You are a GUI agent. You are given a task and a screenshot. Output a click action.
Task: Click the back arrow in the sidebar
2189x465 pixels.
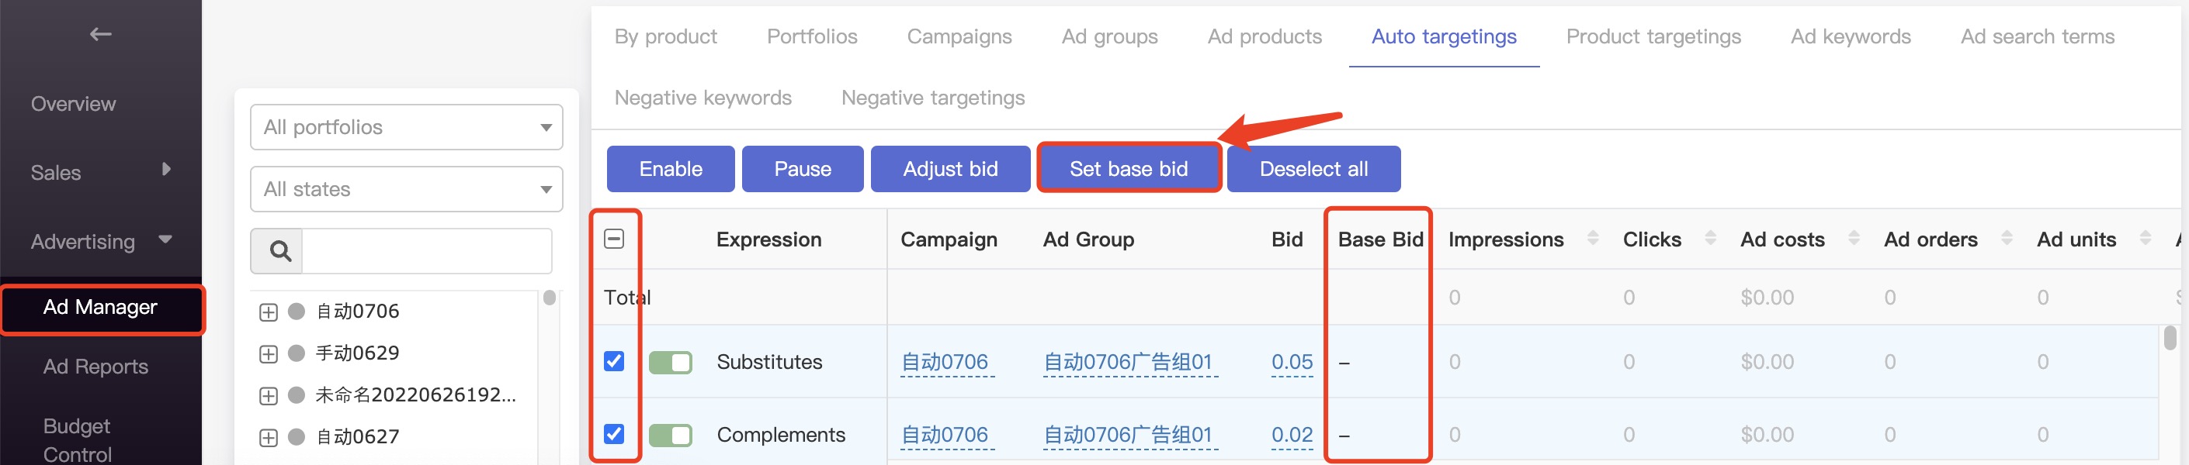100,35
